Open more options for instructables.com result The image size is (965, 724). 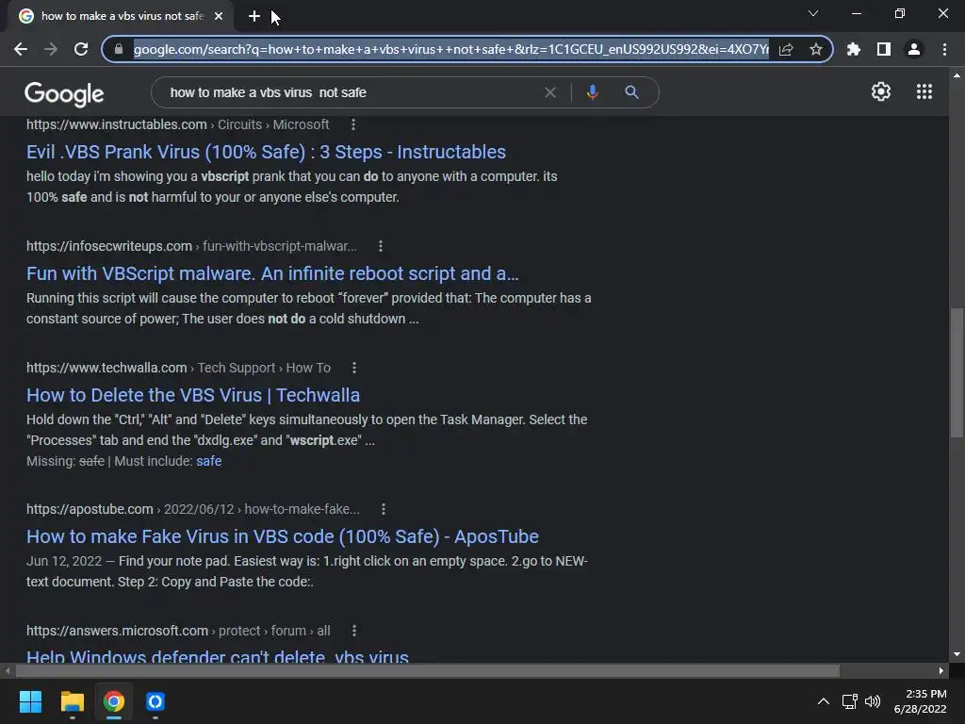[353, 124]
